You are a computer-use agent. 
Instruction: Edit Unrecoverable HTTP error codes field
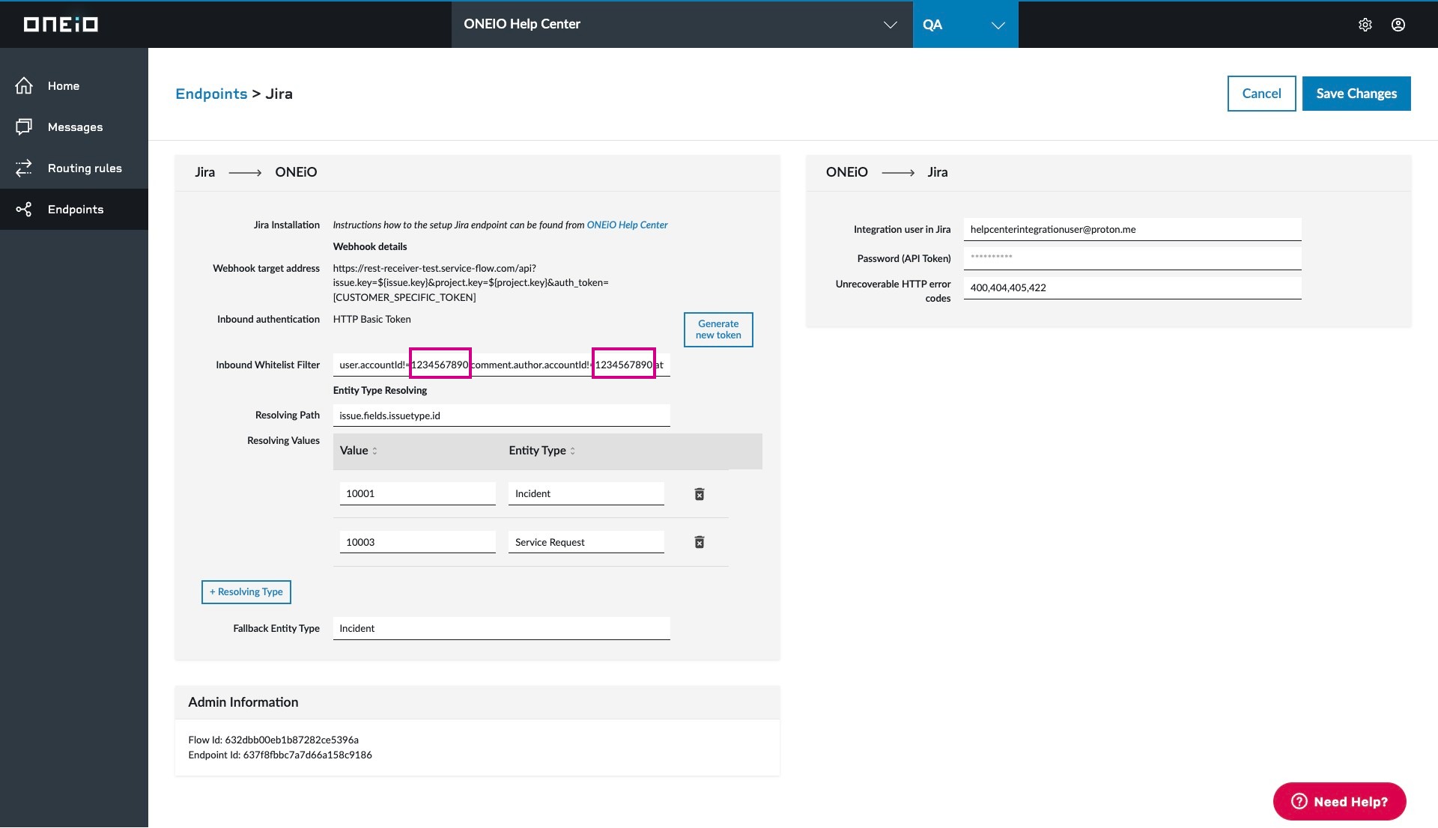tap(1132, 287)
